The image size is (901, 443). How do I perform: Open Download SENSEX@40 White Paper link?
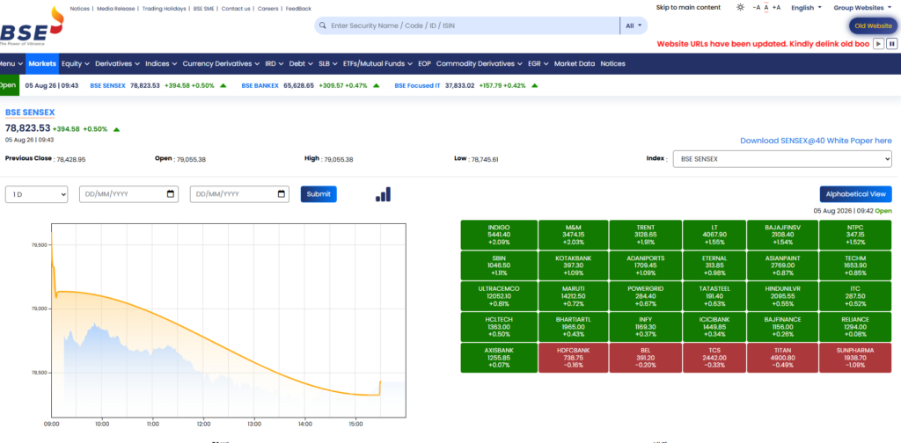[816, 141]
